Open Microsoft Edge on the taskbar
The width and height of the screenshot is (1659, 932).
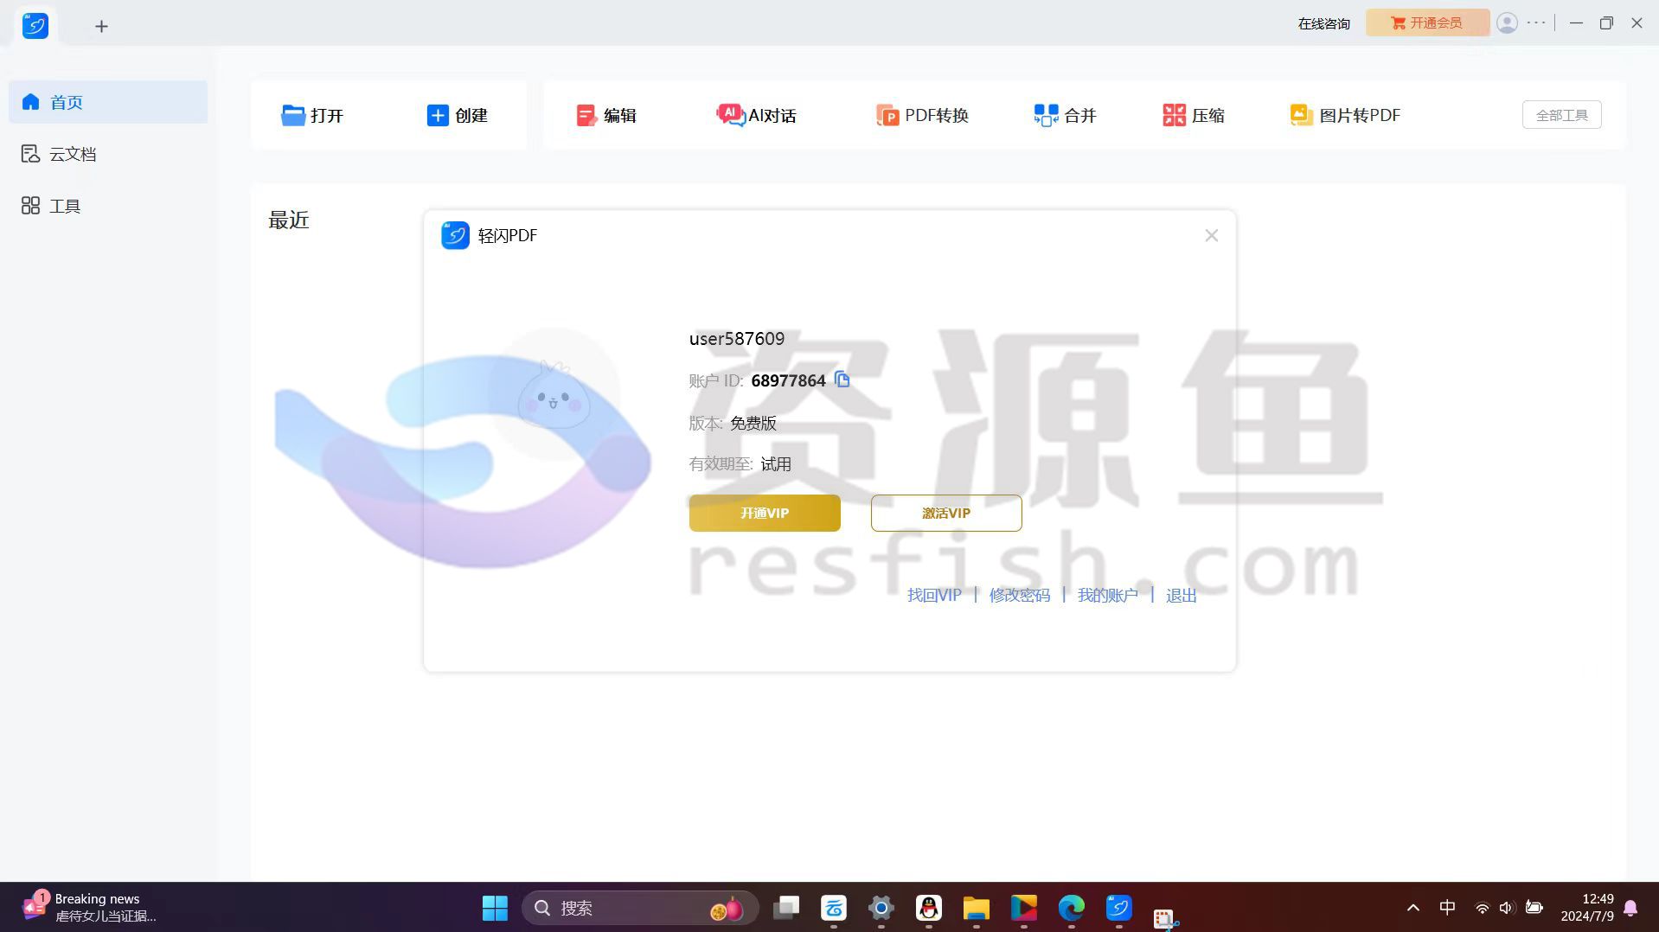(x=1072, y=908)
